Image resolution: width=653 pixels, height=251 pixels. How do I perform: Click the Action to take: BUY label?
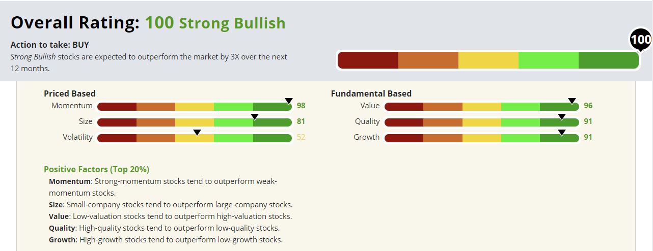click(x=50, y=45)
